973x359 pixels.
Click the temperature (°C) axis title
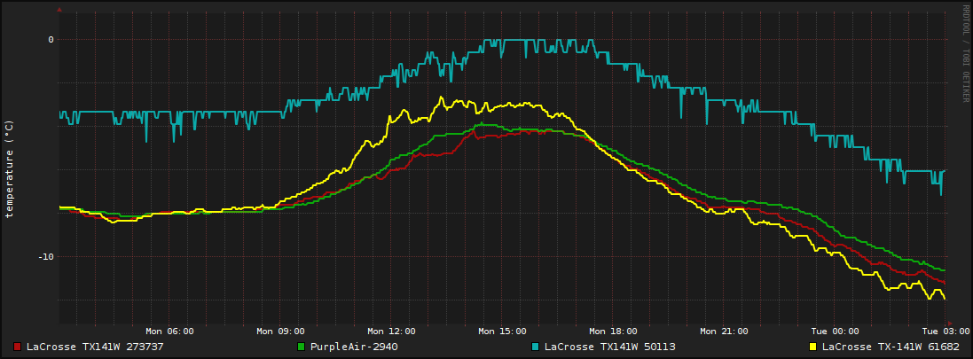pyautogui.click(x=9, y=169)
